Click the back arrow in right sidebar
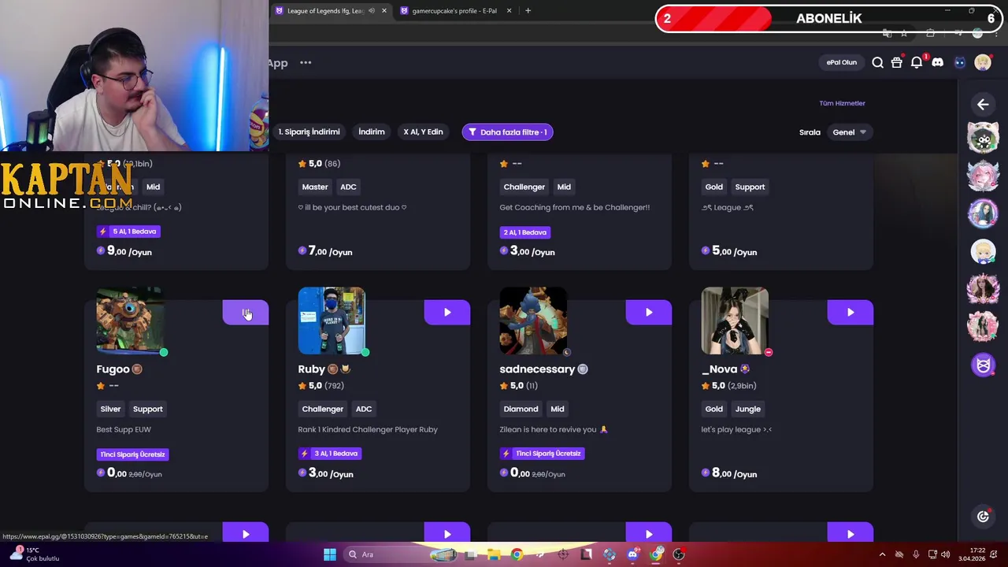 coord(983,104)
